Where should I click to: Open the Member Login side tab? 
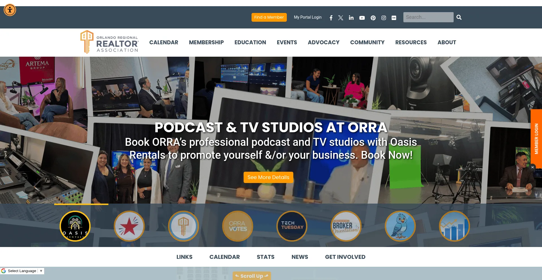tap(536, 139)
